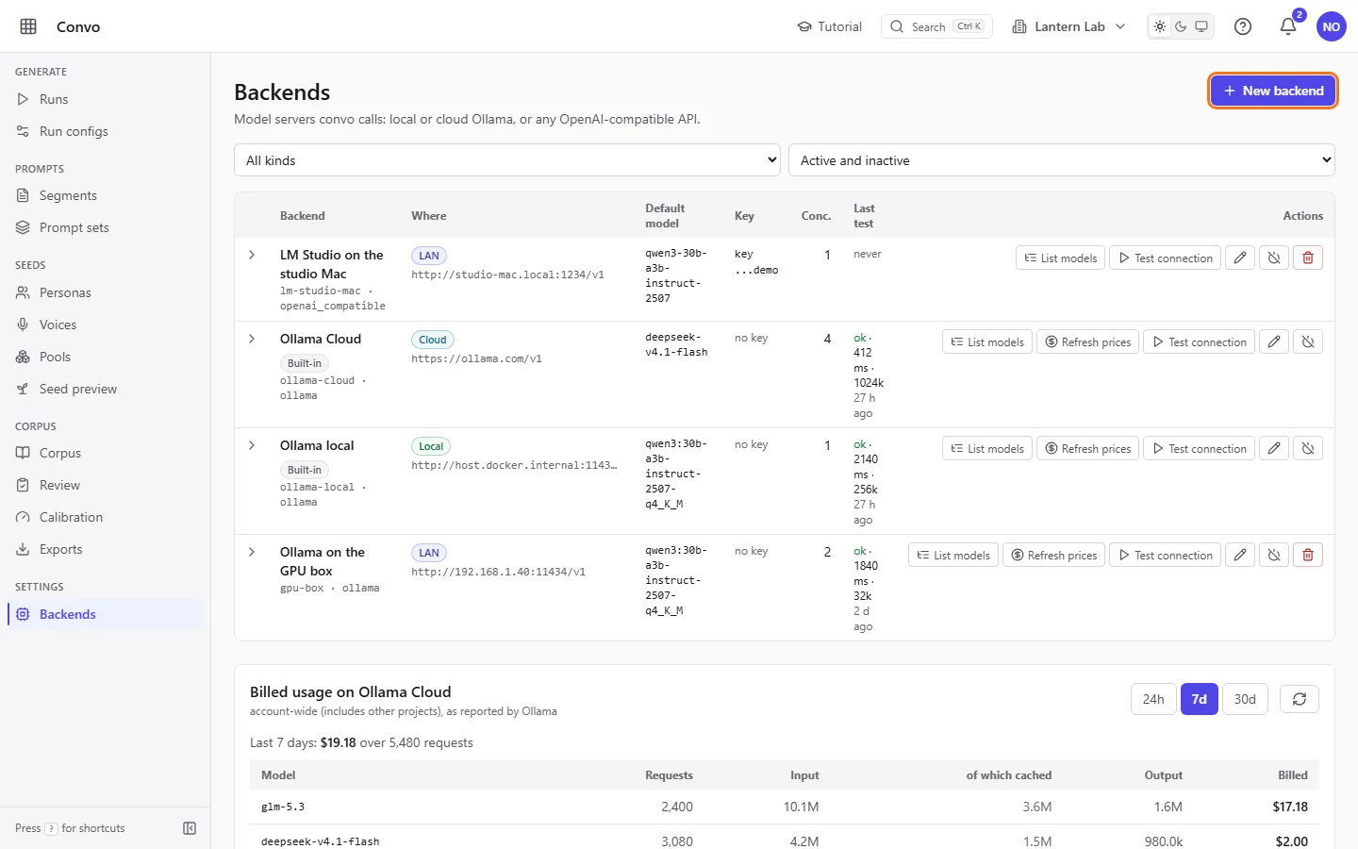1358x849 pixels.
Task: Click the glm-5.3 model cell
Action: pyautogui.click(x=283, y=807)
